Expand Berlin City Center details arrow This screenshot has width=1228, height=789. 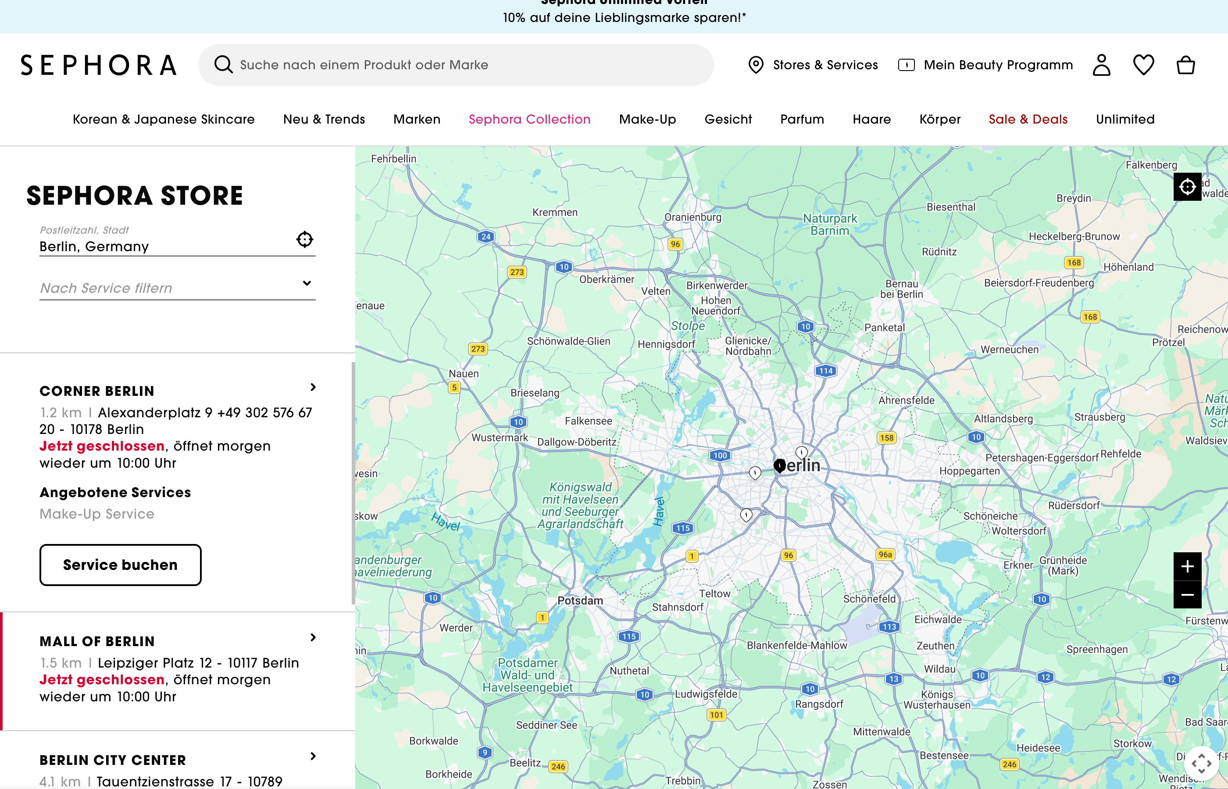[x=313, y=756]
